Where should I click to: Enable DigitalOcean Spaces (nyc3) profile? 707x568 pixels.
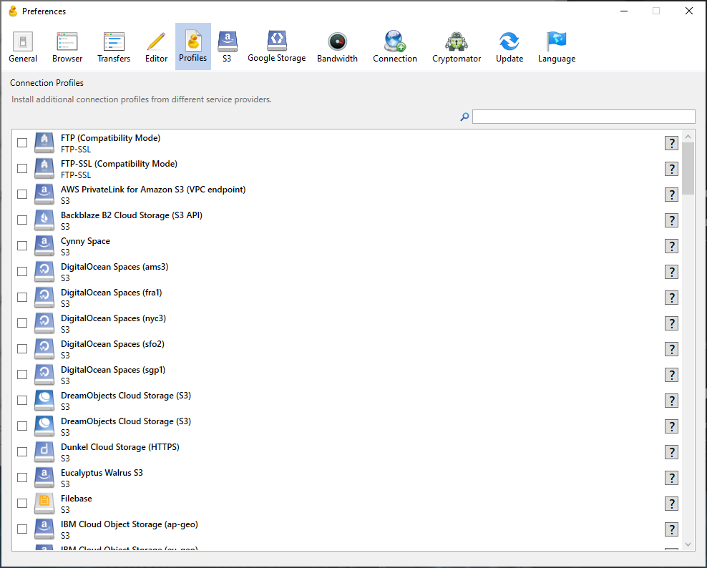(22, 323)
